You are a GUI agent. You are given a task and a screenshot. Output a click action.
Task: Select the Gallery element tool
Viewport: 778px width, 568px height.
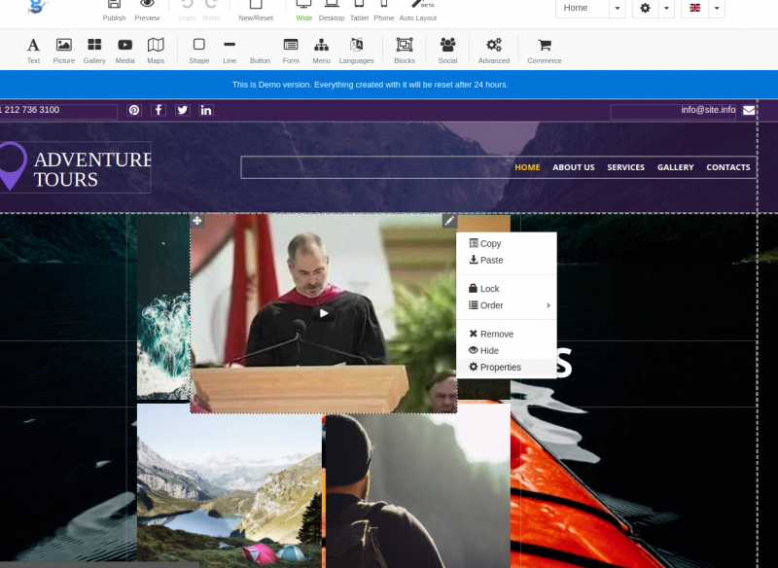tap(94, 51)
